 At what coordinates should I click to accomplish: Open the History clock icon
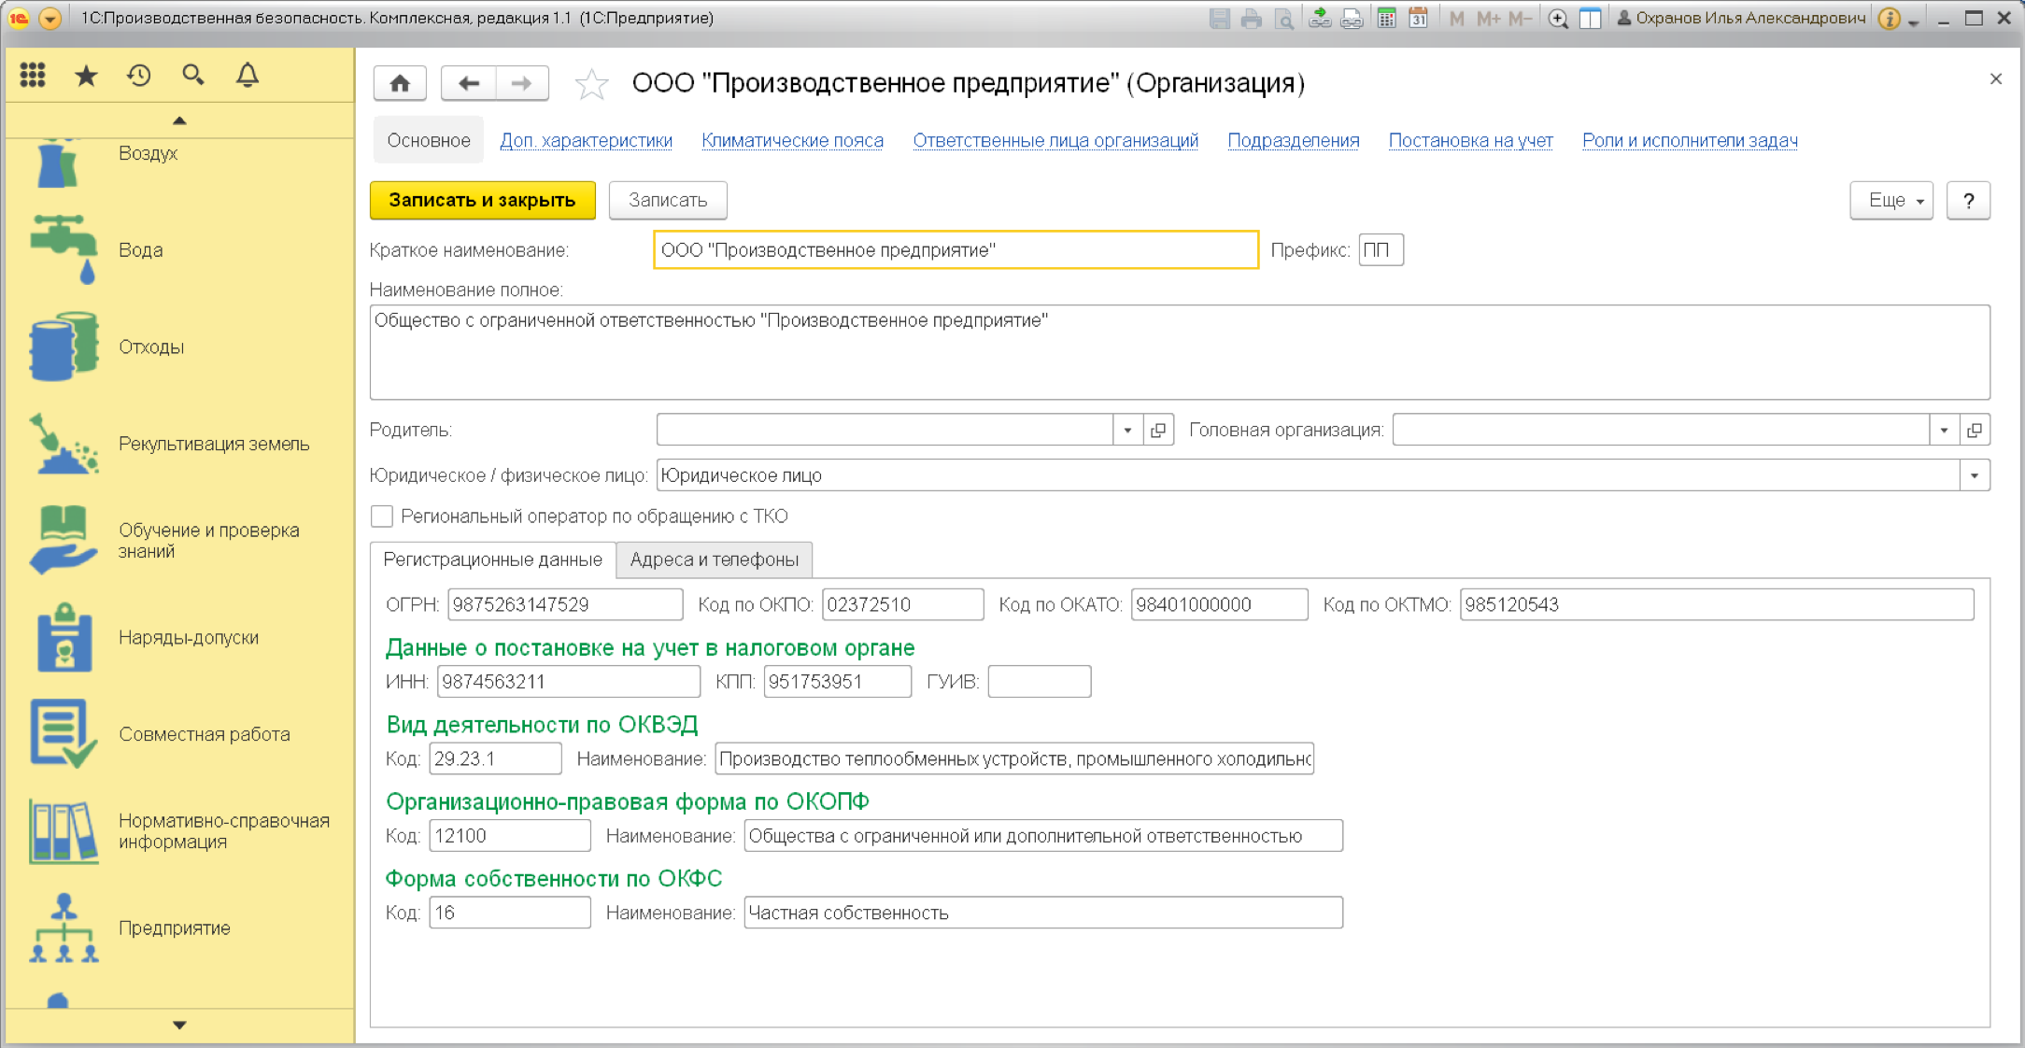(139, 75)
